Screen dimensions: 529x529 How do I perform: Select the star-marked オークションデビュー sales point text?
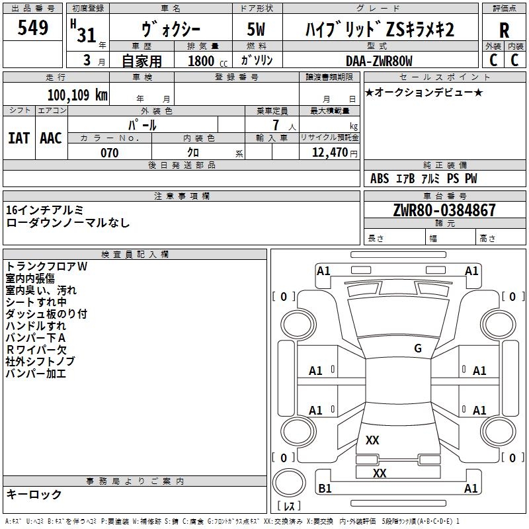424,92
